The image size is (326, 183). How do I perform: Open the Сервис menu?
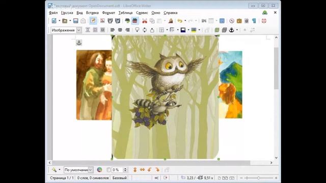(142, 13)
